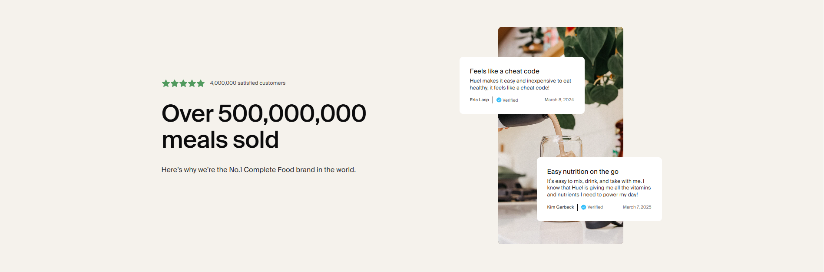Image resolution: width=824 pixels, height=272 pixels.
Task: Click the last green rating star
Action: 201,83
